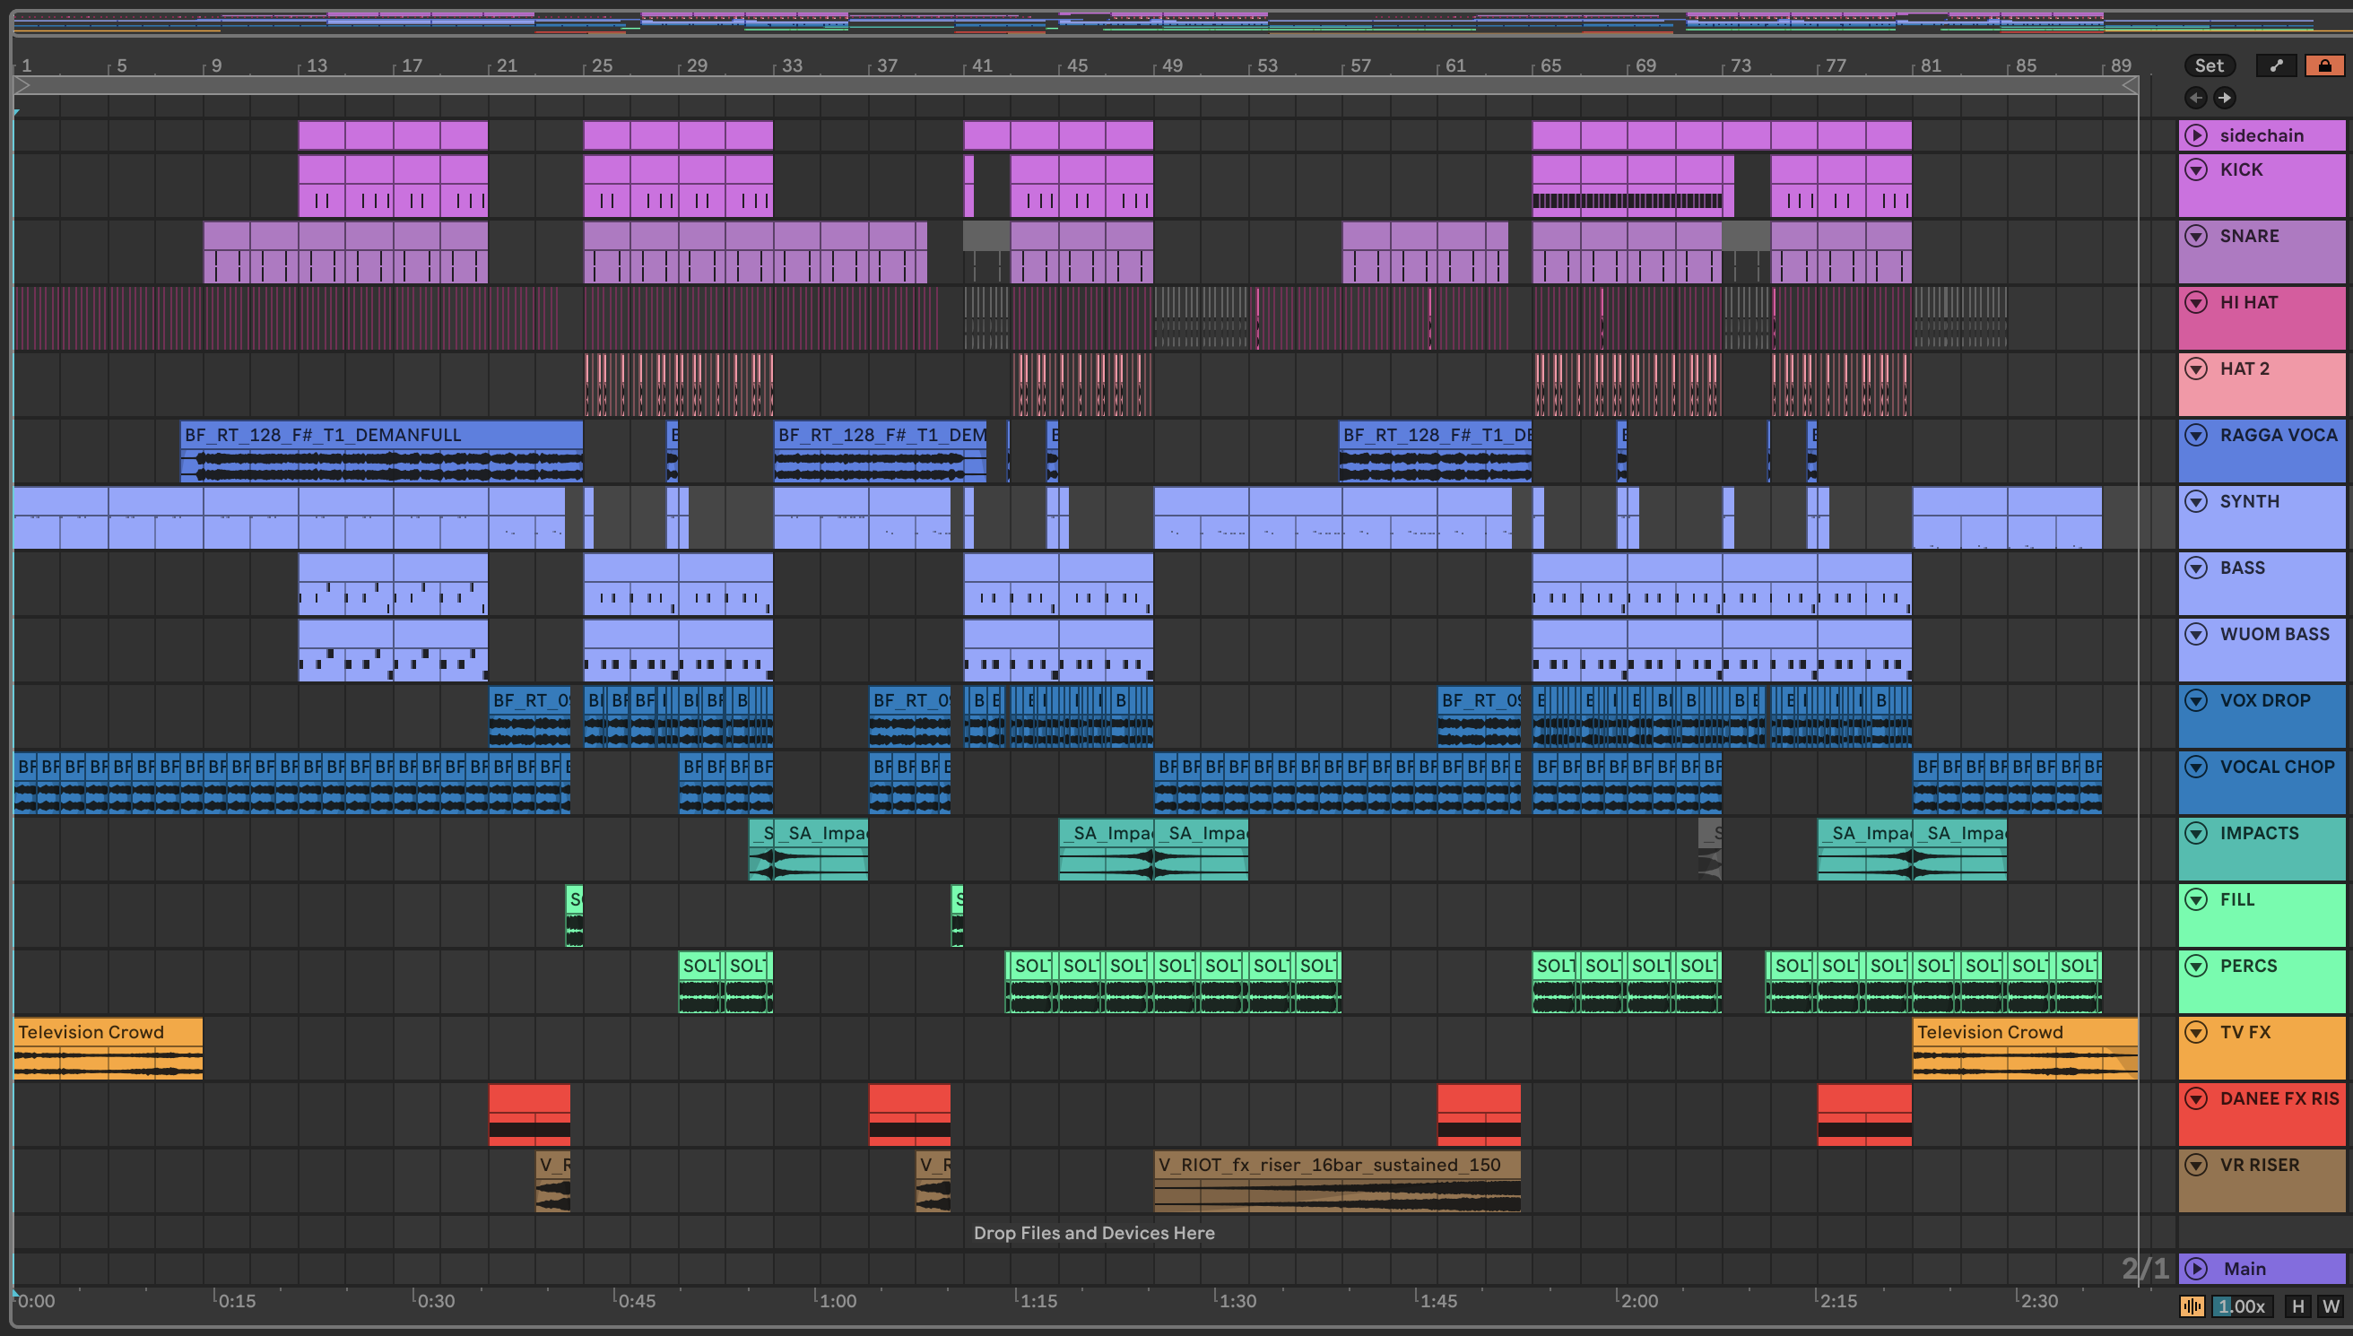Collapse the HI HAT track arrow

click(2196, 302)
